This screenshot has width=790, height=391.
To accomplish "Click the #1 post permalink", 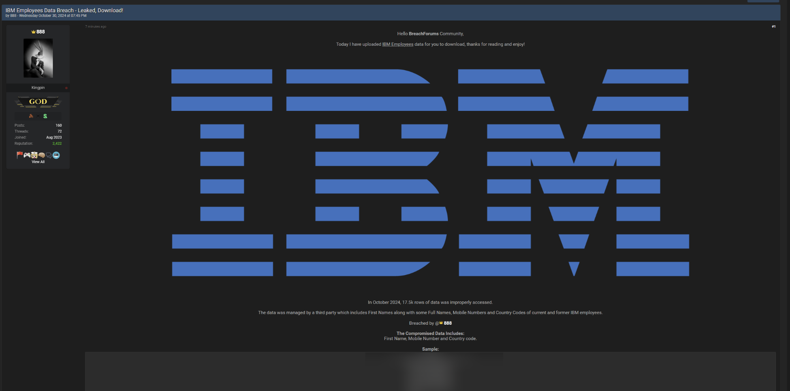I will tap(773, 26).
